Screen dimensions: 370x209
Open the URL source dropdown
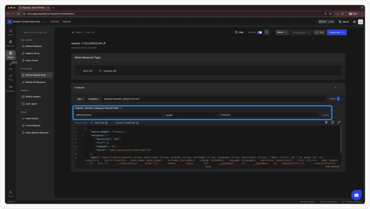(81, 99)
